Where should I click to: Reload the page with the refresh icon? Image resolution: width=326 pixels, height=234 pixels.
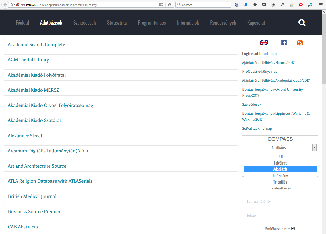tap(169, 5)
